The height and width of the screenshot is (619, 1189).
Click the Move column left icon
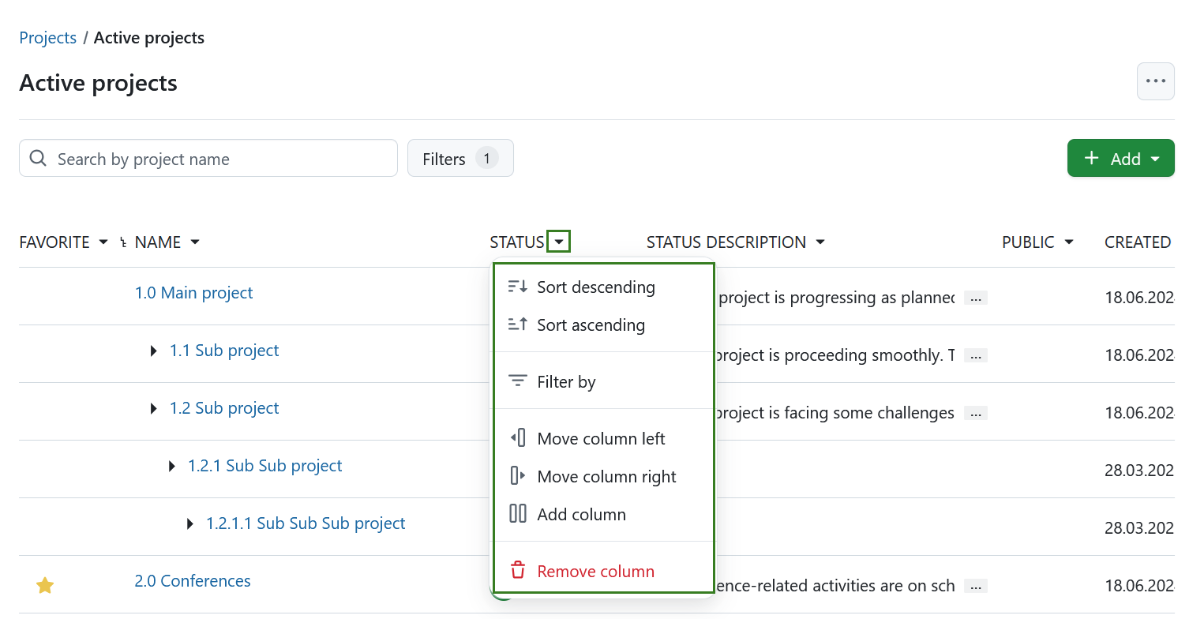(518, 437)
